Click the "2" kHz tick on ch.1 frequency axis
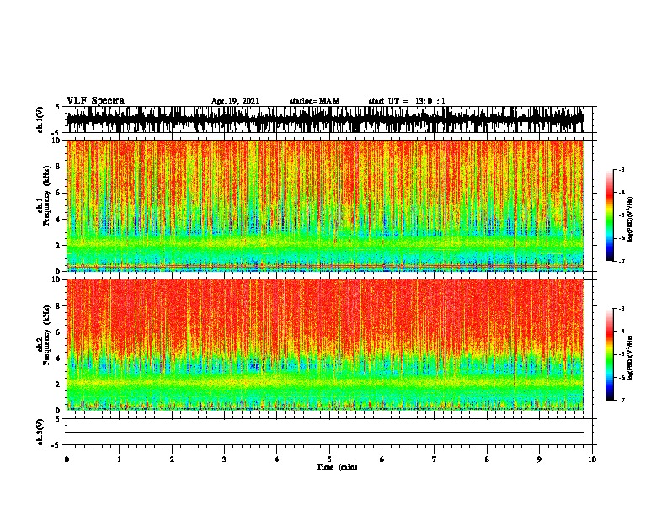Screen dimensions: 667x515 click(59, 245)
